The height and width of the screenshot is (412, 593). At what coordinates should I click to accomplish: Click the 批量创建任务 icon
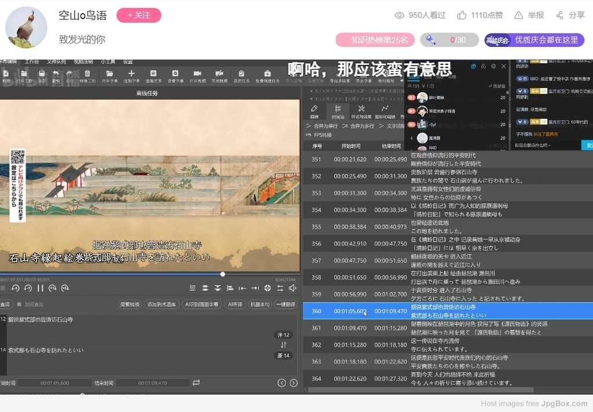(268, 74)
